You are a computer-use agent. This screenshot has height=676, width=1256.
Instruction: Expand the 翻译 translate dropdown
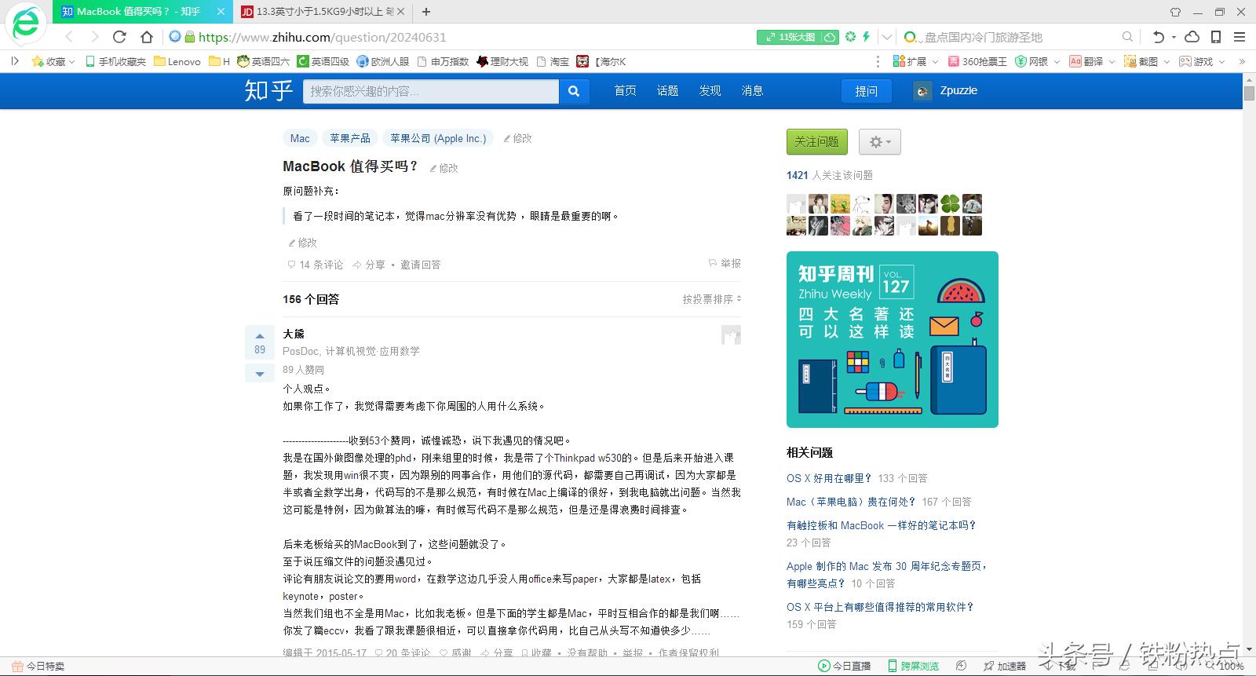(1092, 61)
